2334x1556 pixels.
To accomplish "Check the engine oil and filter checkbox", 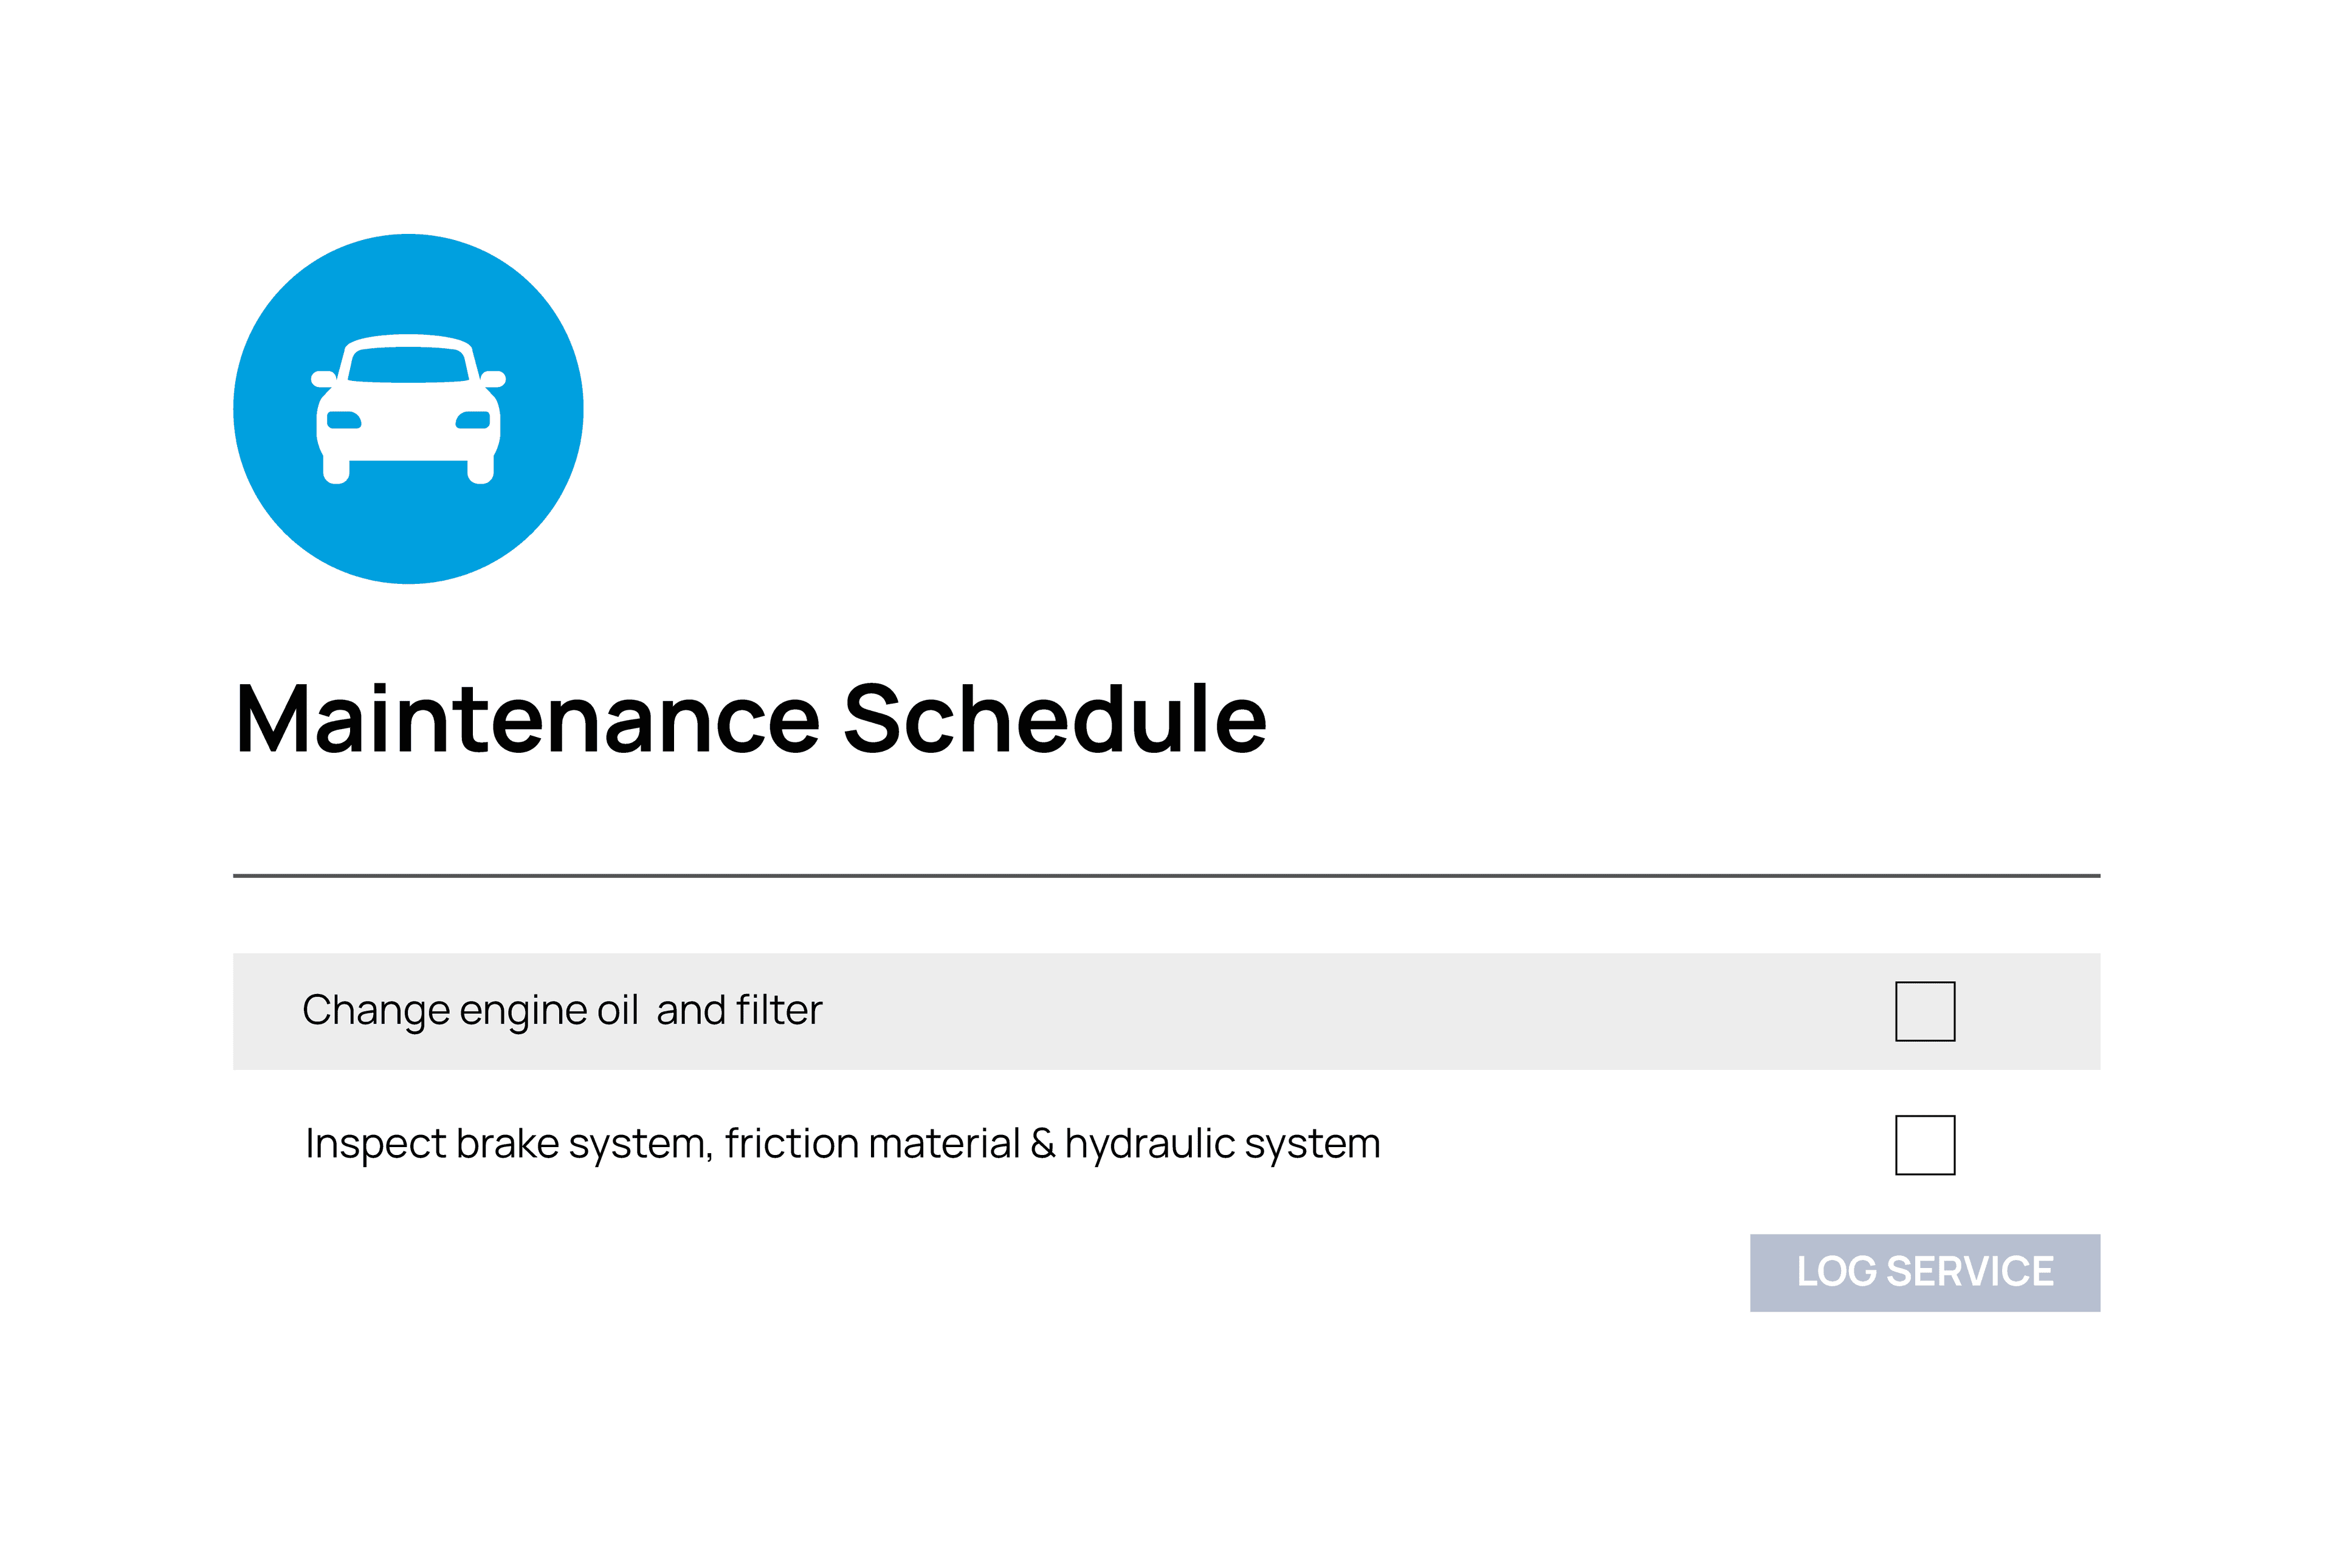I will pyautogui.click(x=1924, y=1011).
